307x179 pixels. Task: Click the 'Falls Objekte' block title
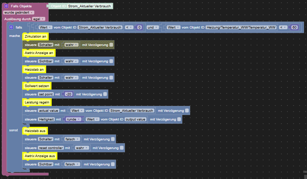pos(21,6)
